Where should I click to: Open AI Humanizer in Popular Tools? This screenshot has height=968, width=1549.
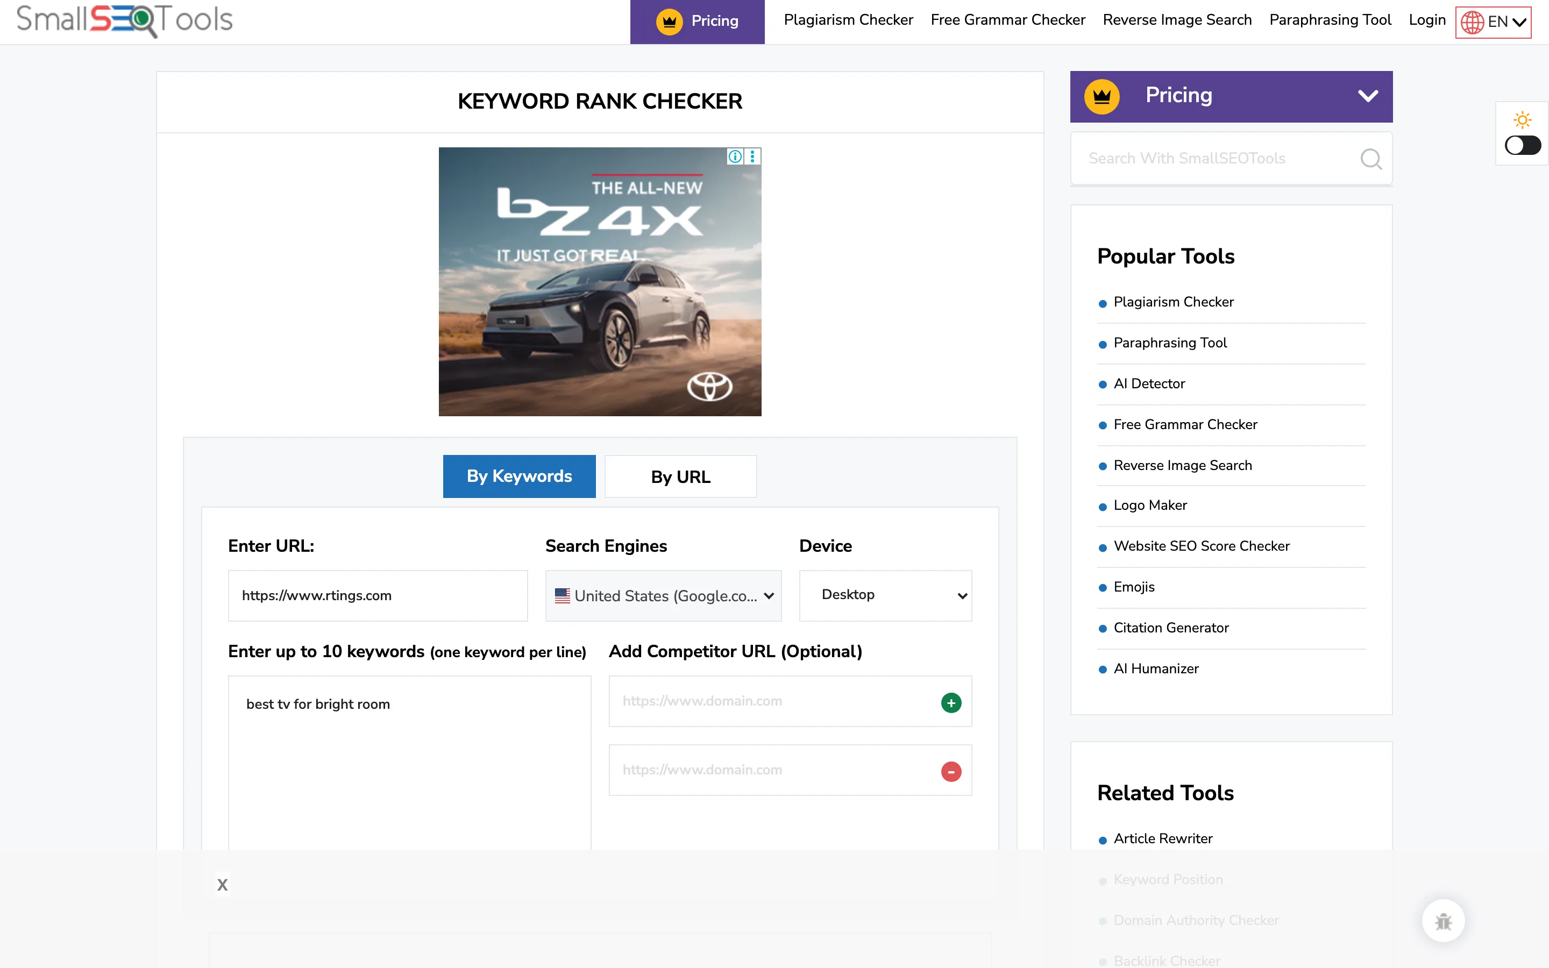(1156, 670)
